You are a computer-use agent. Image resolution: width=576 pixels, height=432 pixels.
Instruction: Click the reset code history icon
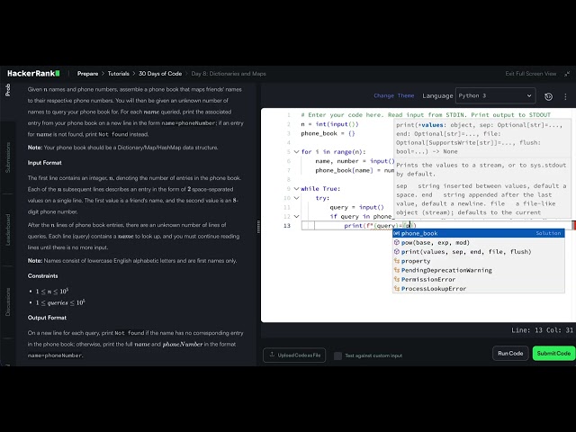pyautogui.click(x=548, y=96)
